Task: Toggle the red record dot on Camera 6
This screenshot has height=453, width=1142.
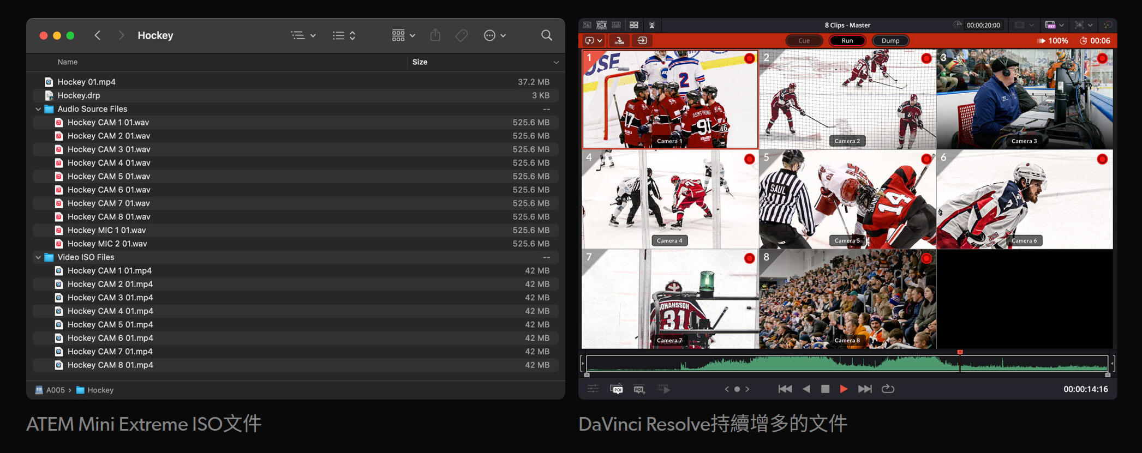Action: [1102, 159]
